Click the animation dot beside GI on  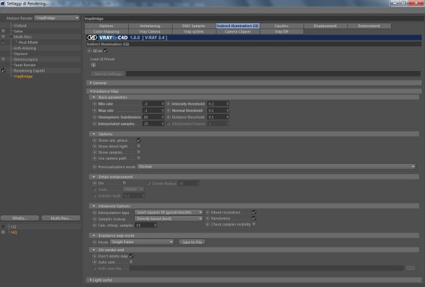(89, 50)
